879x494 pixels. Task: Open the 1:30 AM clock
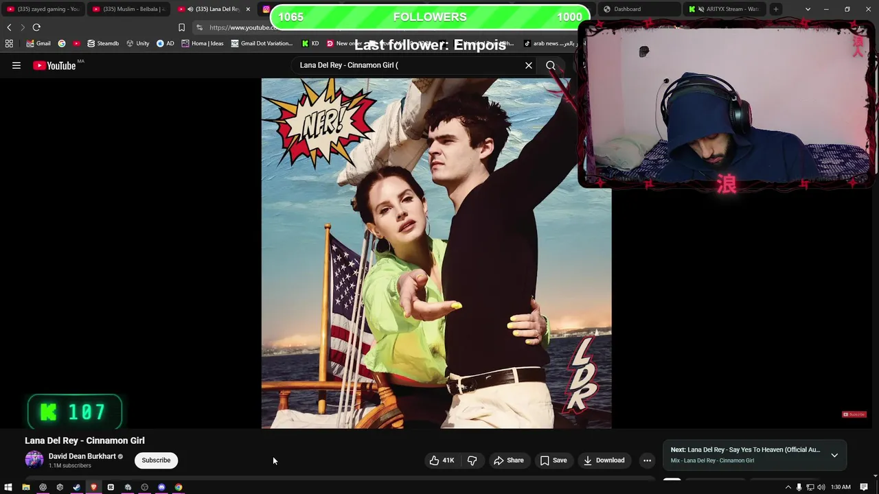(x=841, y=487)
